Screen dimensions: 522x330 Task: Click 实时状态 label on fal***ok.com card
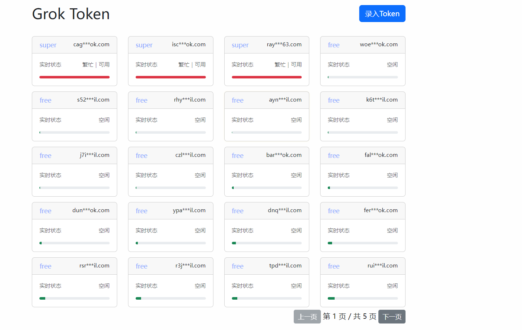pos(339,175)
